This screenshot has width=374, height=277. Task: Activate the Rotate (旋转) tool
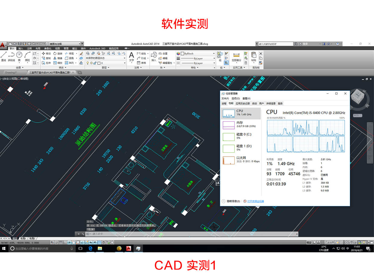click(x=58, y=54)
